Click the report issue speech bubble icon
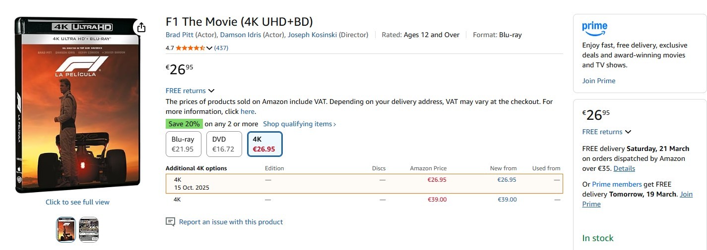The width and height of the screenshot is (707, 250). [170, 222]
